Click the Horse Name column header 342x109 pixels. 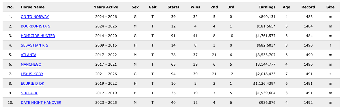(x=33, y=7)
